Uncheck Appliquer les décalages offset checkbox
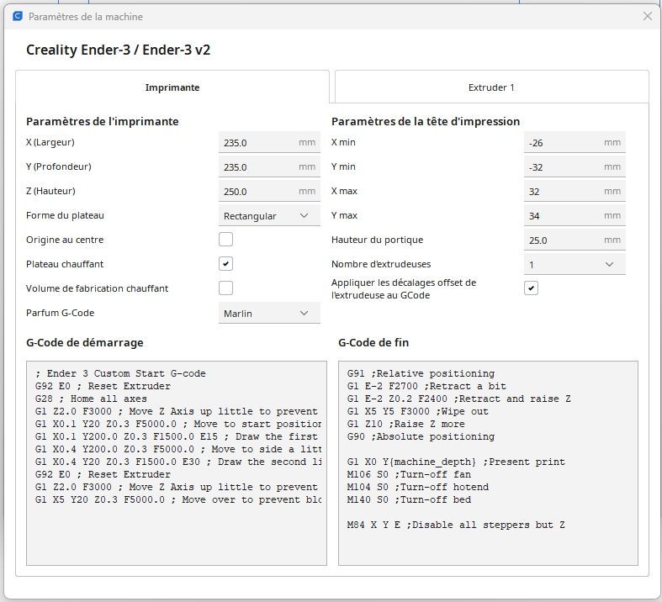 click(x=531, y=288)
